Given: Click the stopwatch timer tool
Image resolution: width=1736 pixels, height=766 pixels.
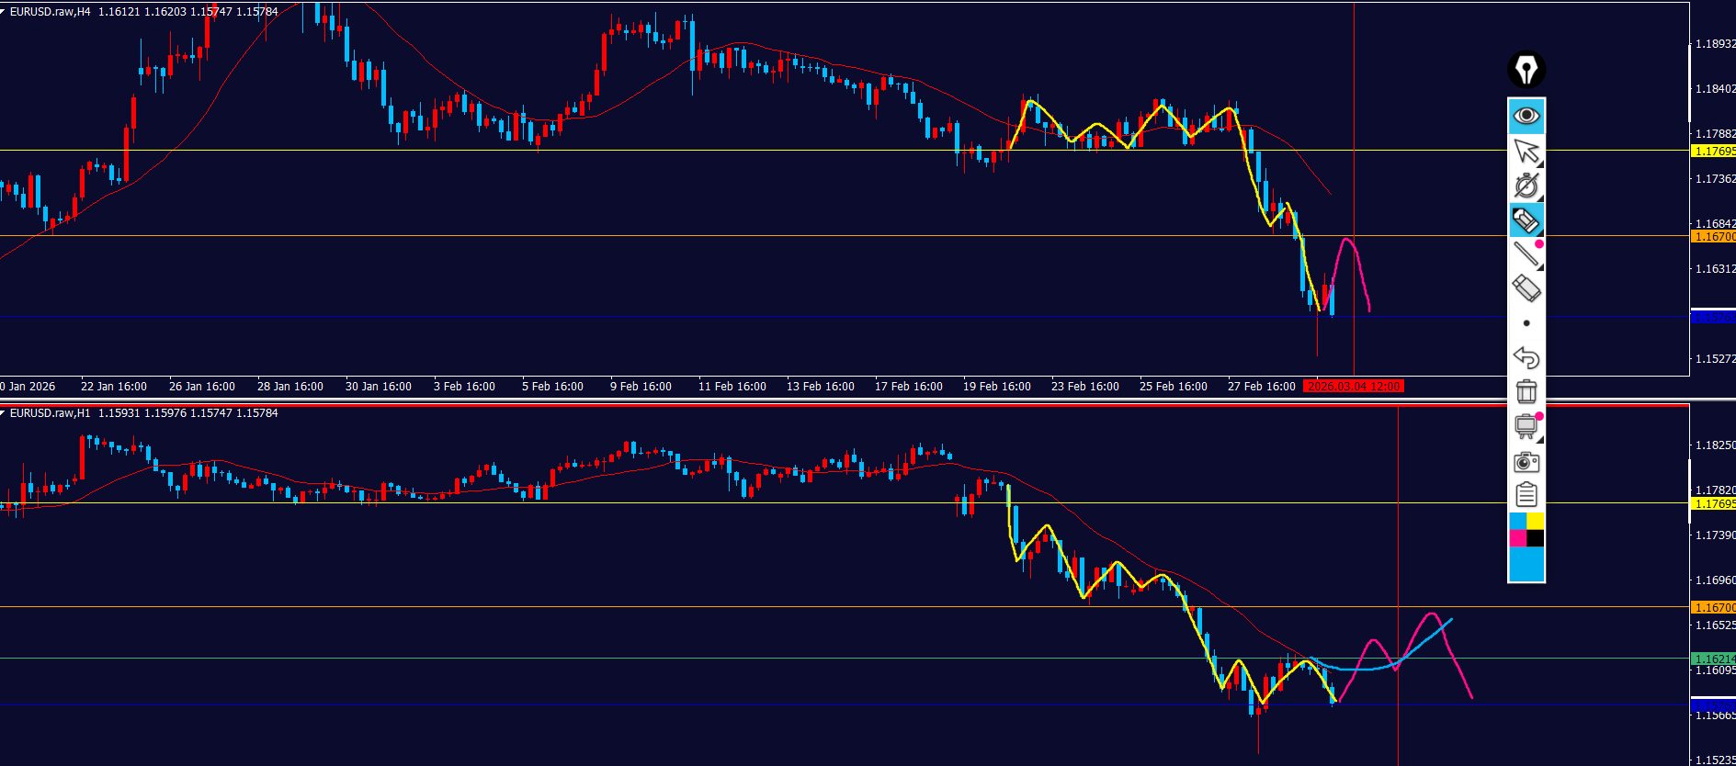Looking at the screenshot, I should [1526, 186].
